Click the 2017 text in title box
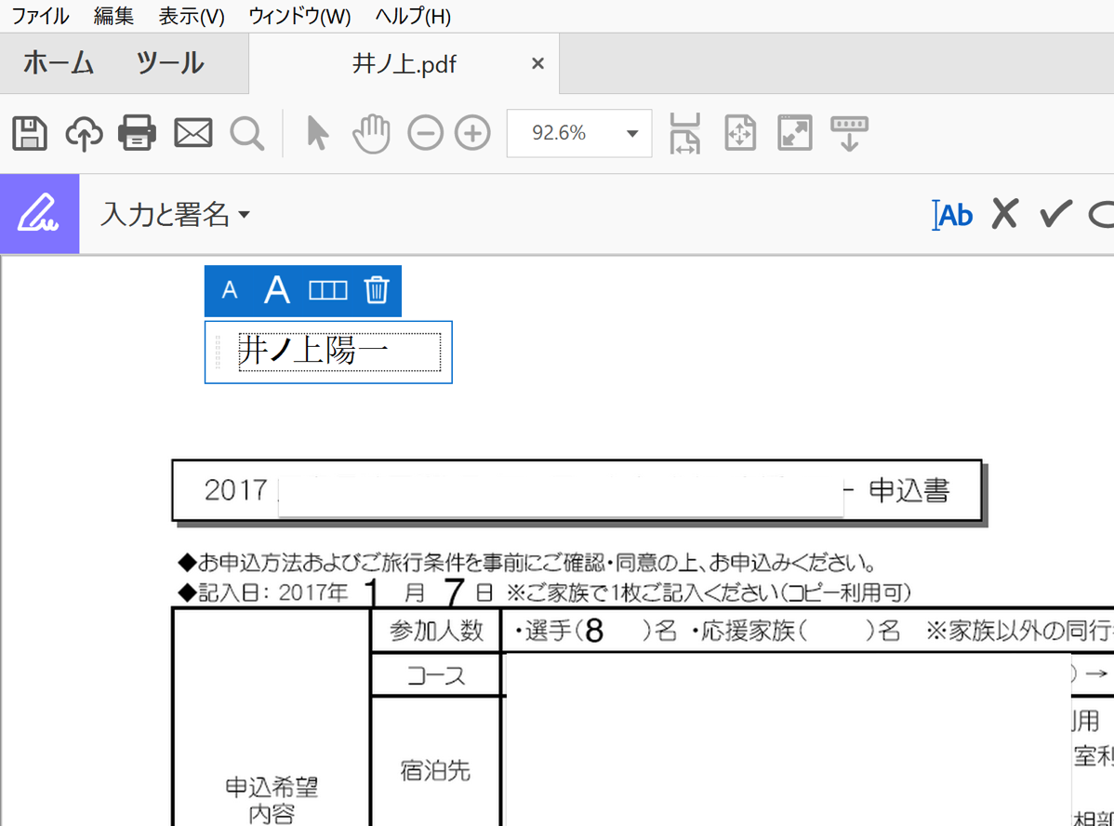This screenshot has height=826, width=1114. coord(235,490)
